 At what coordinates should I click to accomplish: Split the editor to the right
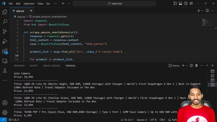coord(207,11)
